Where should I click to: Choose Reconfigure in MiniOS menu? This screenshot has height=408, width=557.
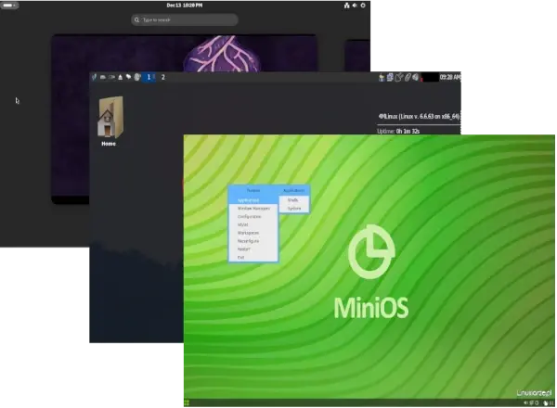[x=253, y=241]
